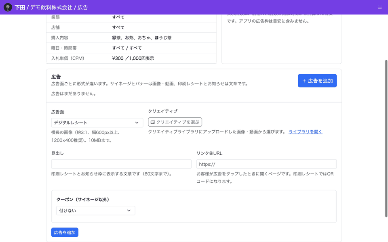Click 広告 in the header breadcrumb
388x242 pixels.
pos(82,7)
